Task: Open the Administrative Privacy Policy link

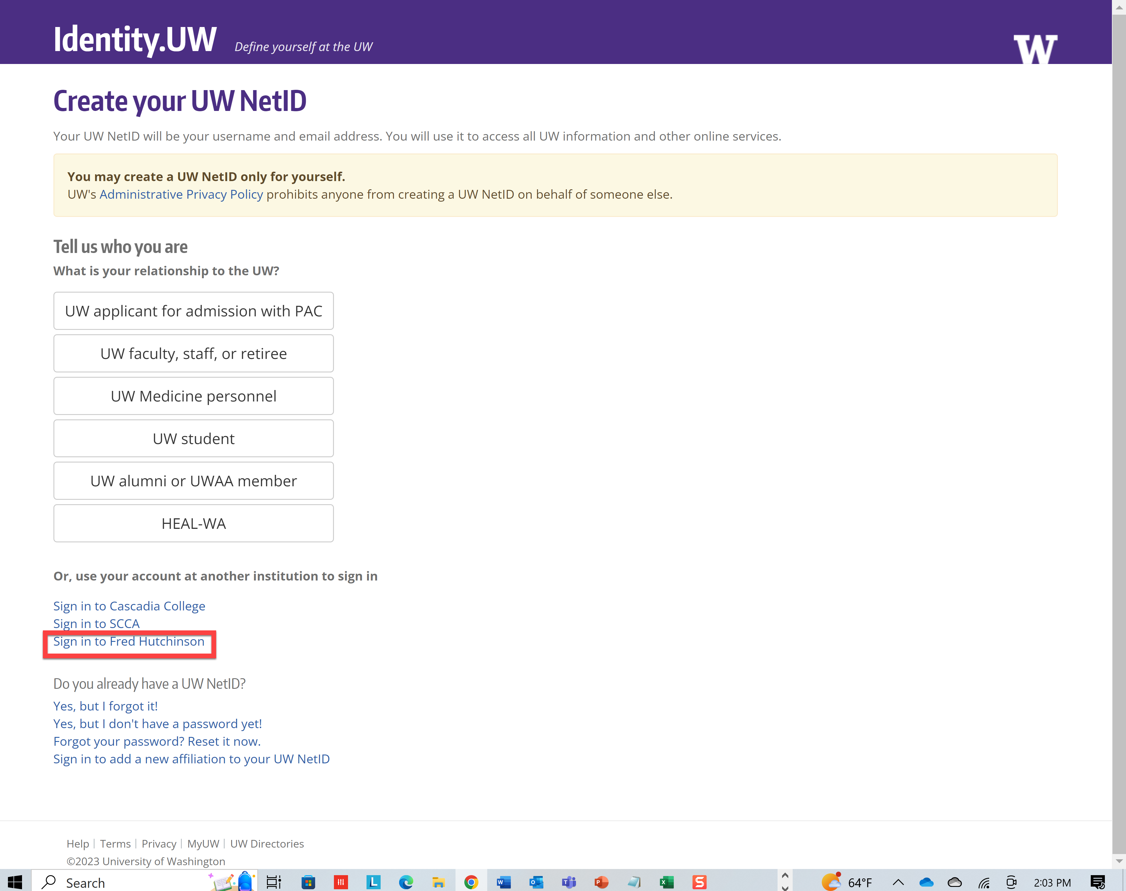Action: click(181, 195)
